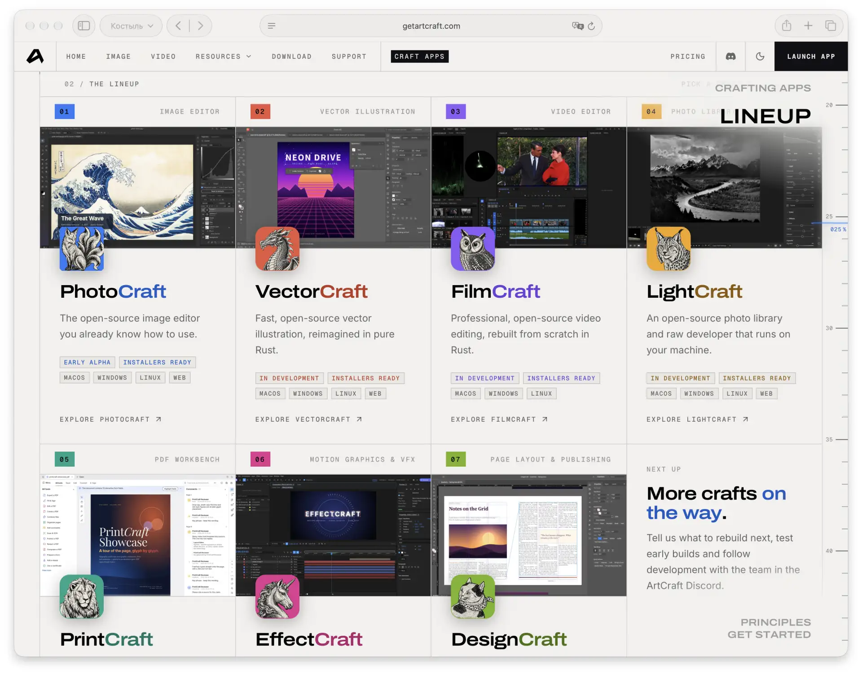862x675 pixels.
Task: Open the Pricing link
Action: point(688,57)
